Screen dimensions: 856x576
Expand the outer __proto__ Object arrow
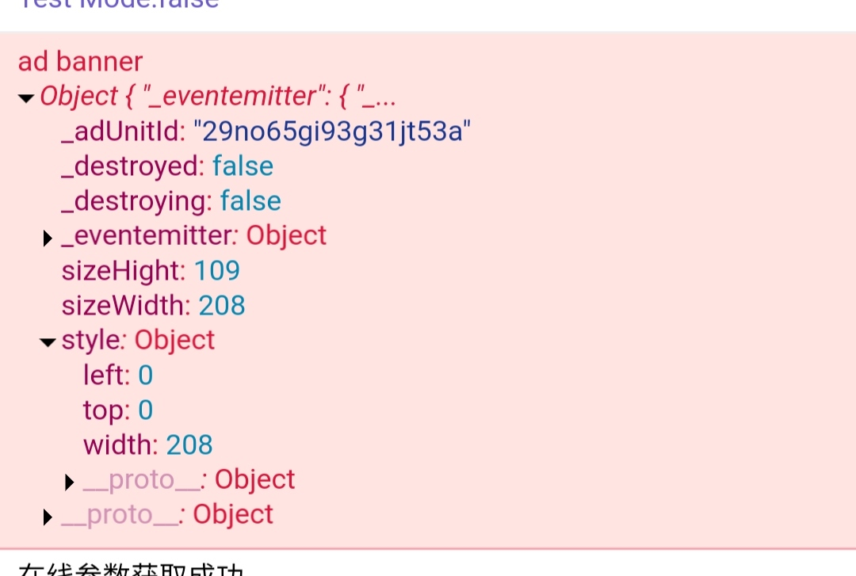[x=48, y=517]
